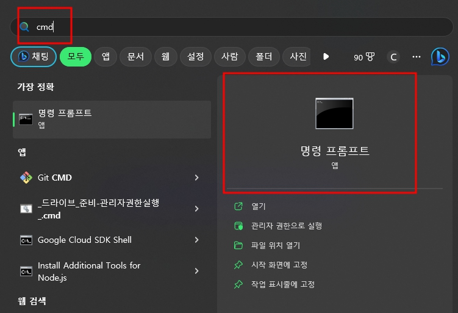Screen dimensions: 458x313
Task: Open 명령 프롬프트 best match result
Action: coord(112,120)
